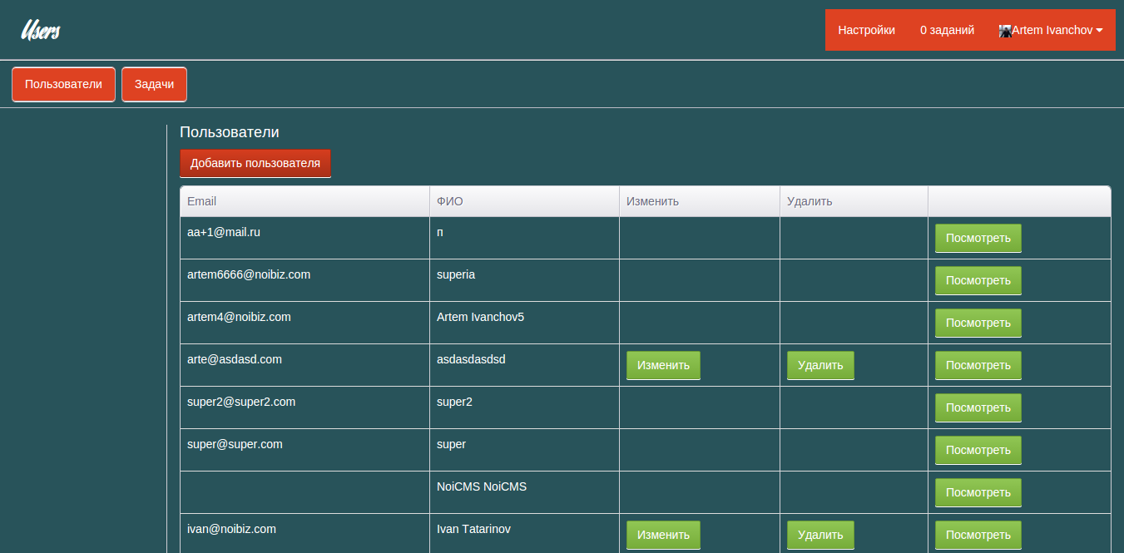Delete user Ivan Tatarinov with Удалить
Viewport: 1124px width, 553px height.
click(820, 535)
